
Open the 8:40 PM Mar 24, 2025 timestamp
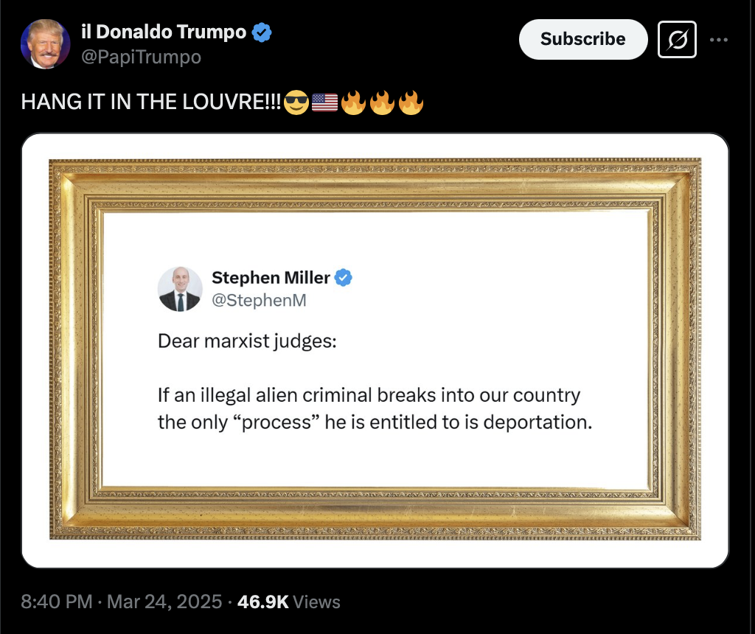coord(122,602)
